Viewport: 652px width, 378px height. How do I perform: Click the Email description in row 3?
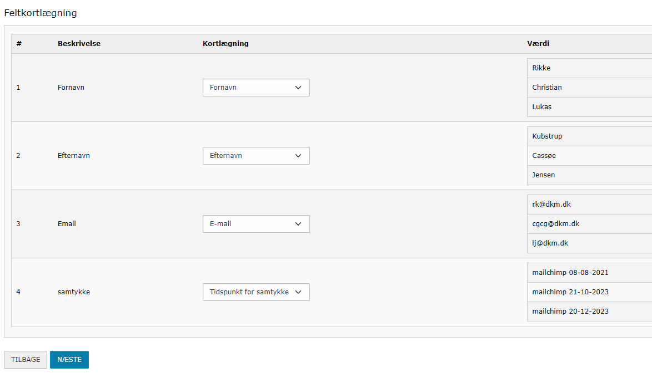tap(67, 224)
